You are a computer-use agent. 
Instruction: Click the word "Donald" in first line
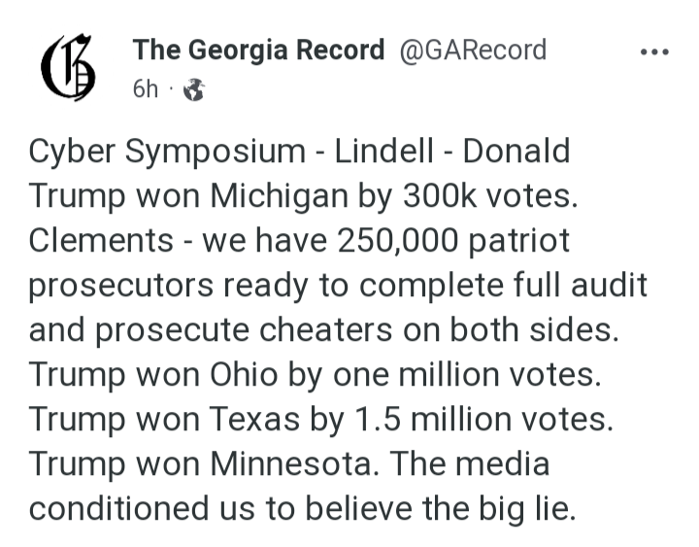tap(516, 152)
